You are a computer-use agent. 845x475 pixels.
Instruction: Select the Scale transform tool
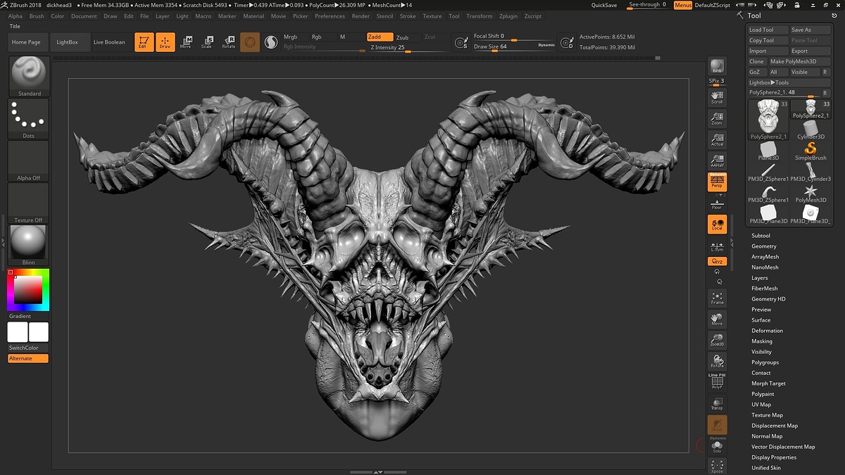(x=206, y=42)
